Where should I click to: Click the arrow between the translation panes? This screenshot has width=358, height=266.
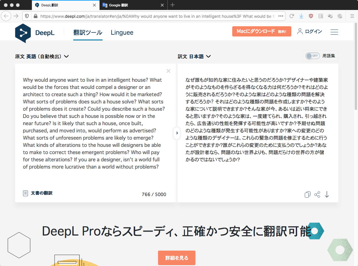(x=177, y=133)
